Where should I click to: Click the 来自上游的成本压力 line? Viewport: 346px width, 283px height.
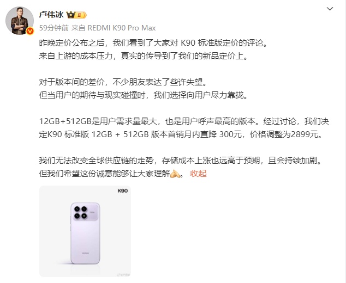[x=144, y=56]
